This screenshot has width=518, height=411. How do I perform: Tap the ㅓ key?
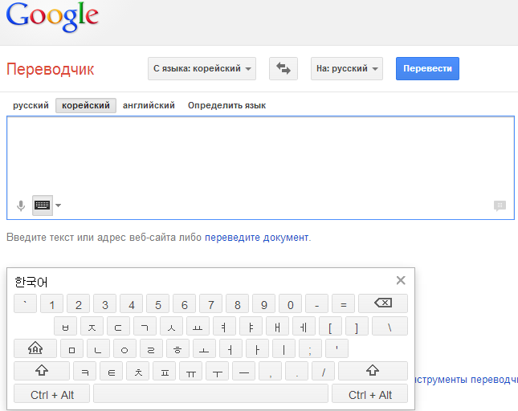click(230, 348)
